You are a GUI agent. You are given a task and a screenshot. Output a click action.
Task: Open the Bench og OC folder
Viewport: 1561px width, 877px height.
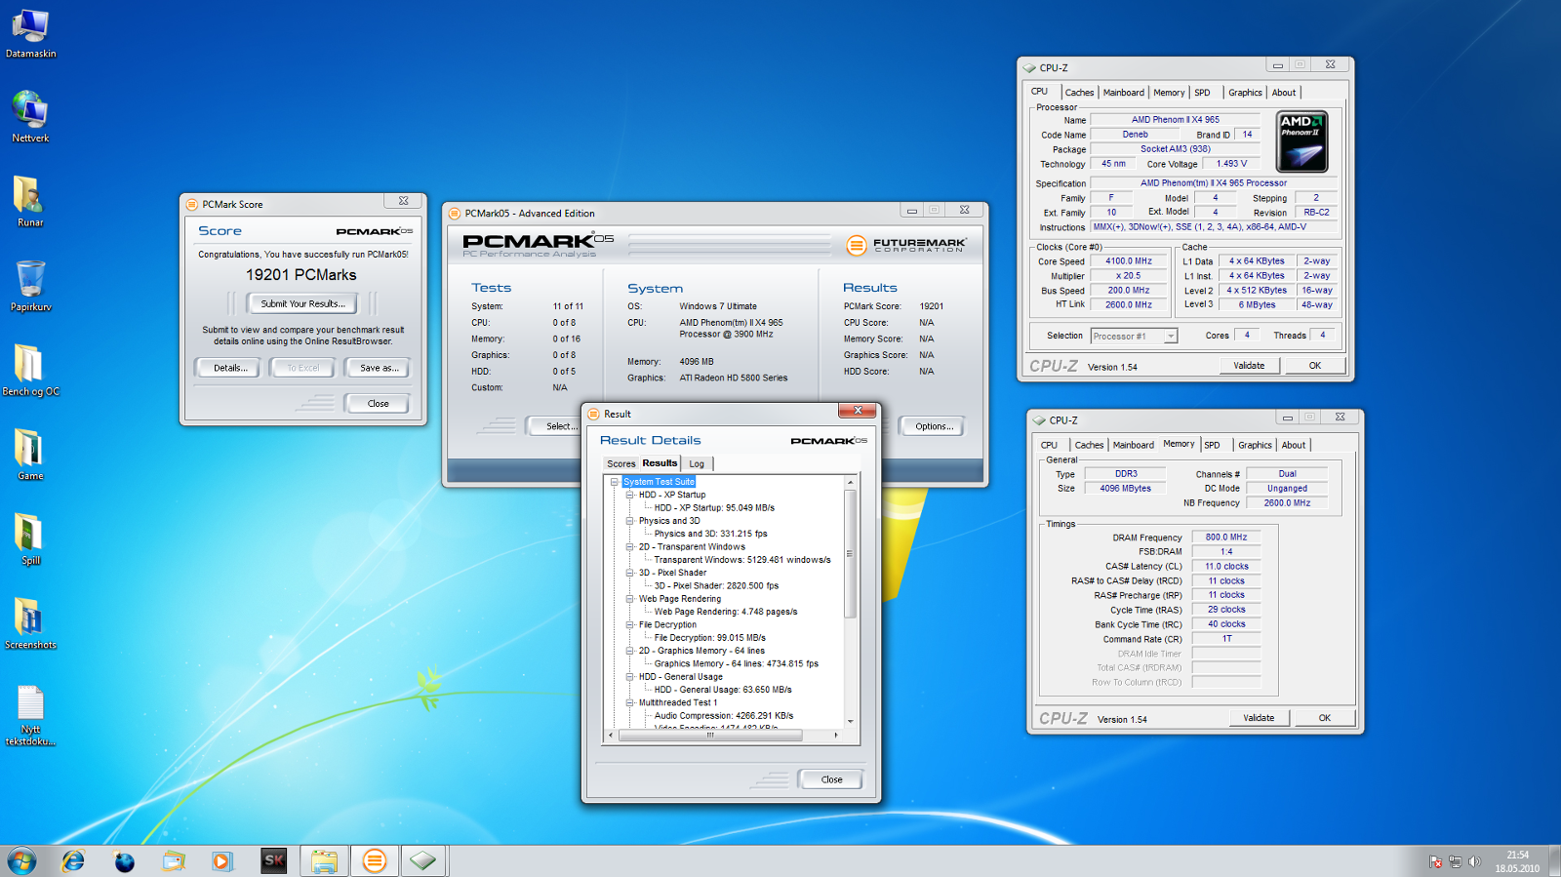[x=30, y=371]
